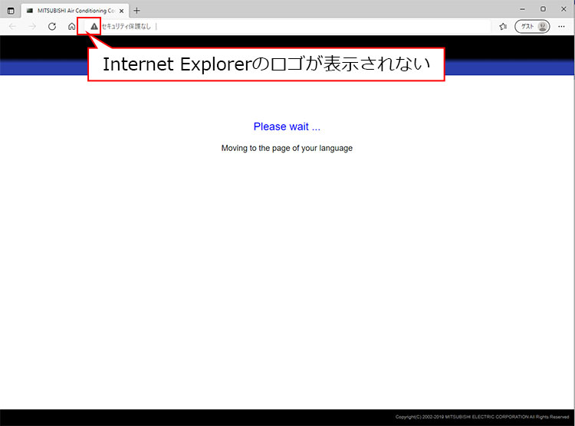Click the not-secure warning triangle icon
Image resolution: width=575 pixels, height=426 pixels.
click(94, 26)
